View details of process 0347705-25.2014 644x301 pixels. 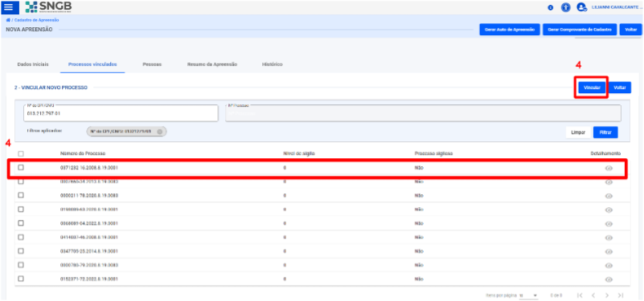(x=609, y=251)
